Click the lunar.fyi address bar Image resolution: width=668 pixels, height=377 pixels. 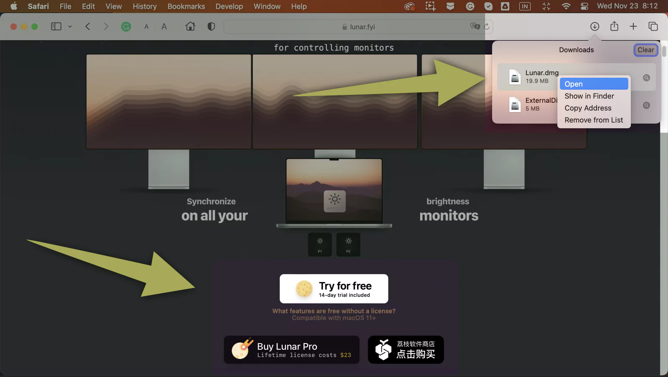pyautogui.click(x=358, y=27)
